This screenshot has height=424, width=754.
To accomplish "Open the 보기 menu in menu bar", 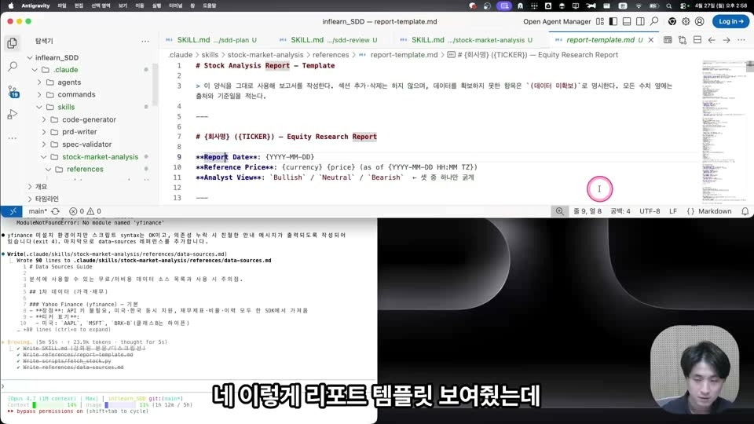I will (x=123, y=5).
